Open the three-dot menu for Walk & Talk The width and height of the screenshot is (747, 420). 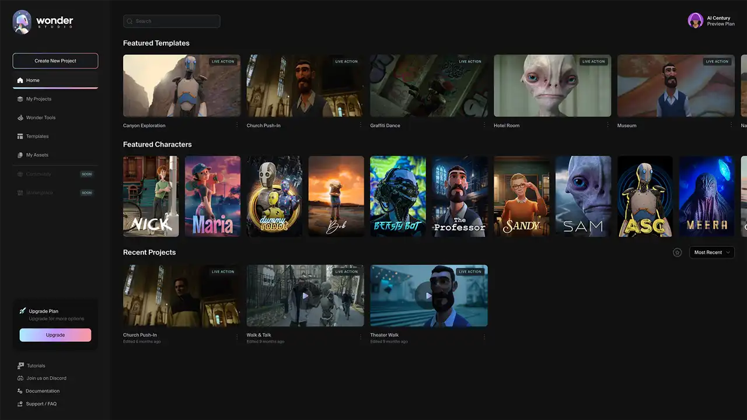[361, 337]
